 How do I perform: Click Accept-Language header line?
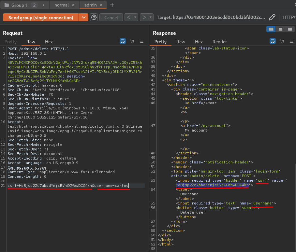tap(43, 163)
